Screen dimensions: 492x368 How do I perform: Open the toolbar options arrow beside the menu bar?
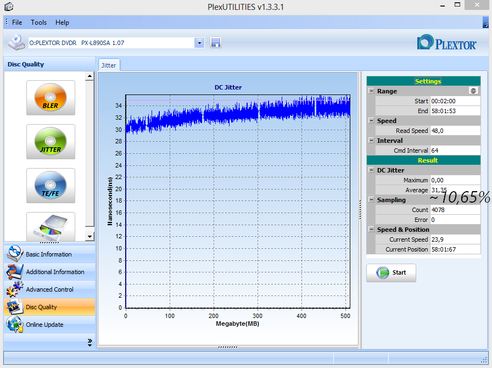[485, 23]
